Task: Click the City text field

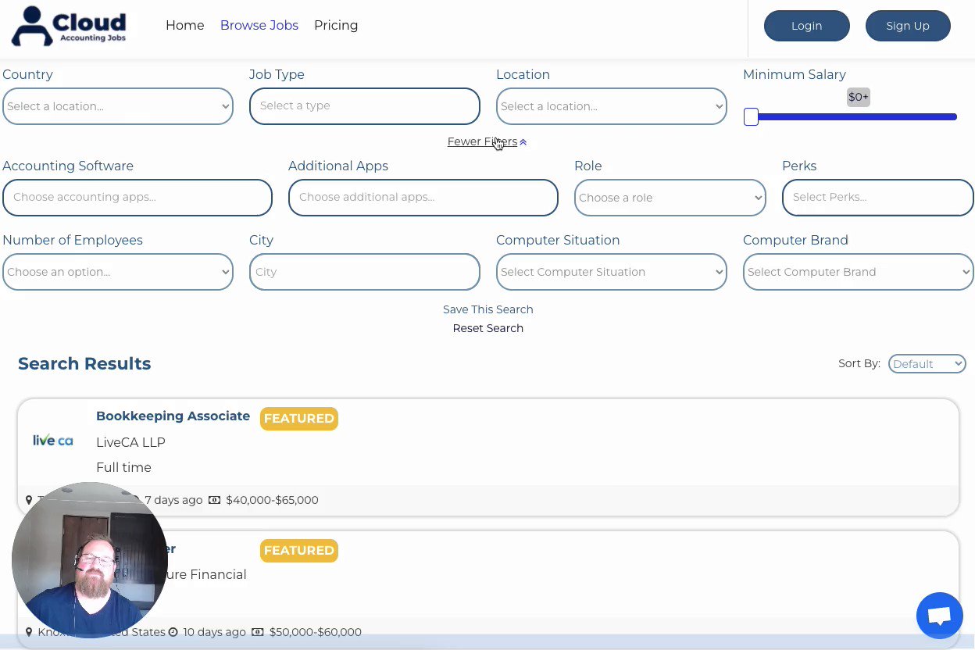Action: 365,272
